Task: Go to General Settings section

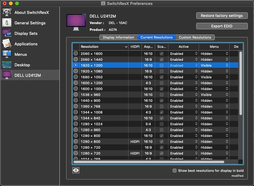Action: click(x=30, y=23)
